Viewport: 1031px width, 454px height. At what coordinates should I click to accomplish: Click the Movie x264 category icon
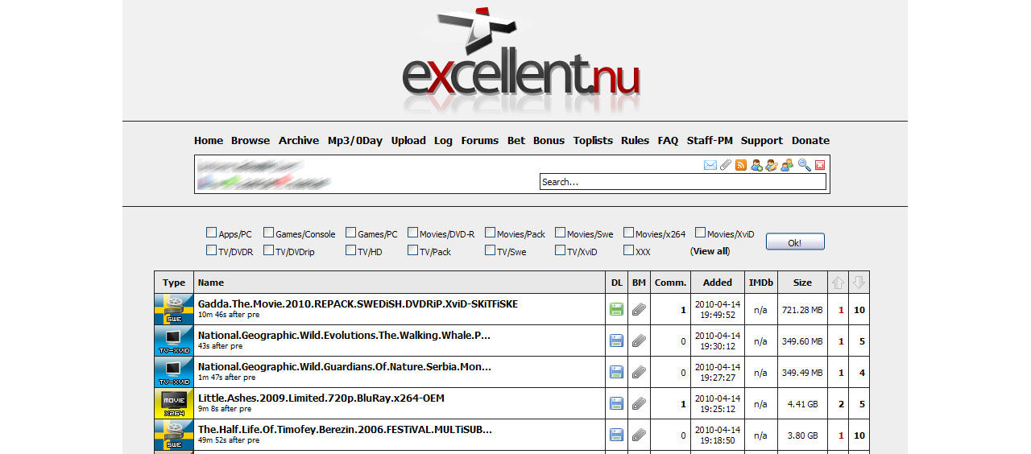[174, 404]
